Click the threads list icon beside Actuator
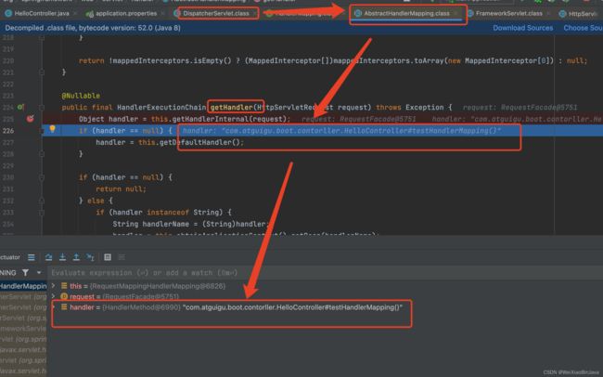Image resolution: width=603 pixels, height=377 pixels. click(x=32, y=257)
